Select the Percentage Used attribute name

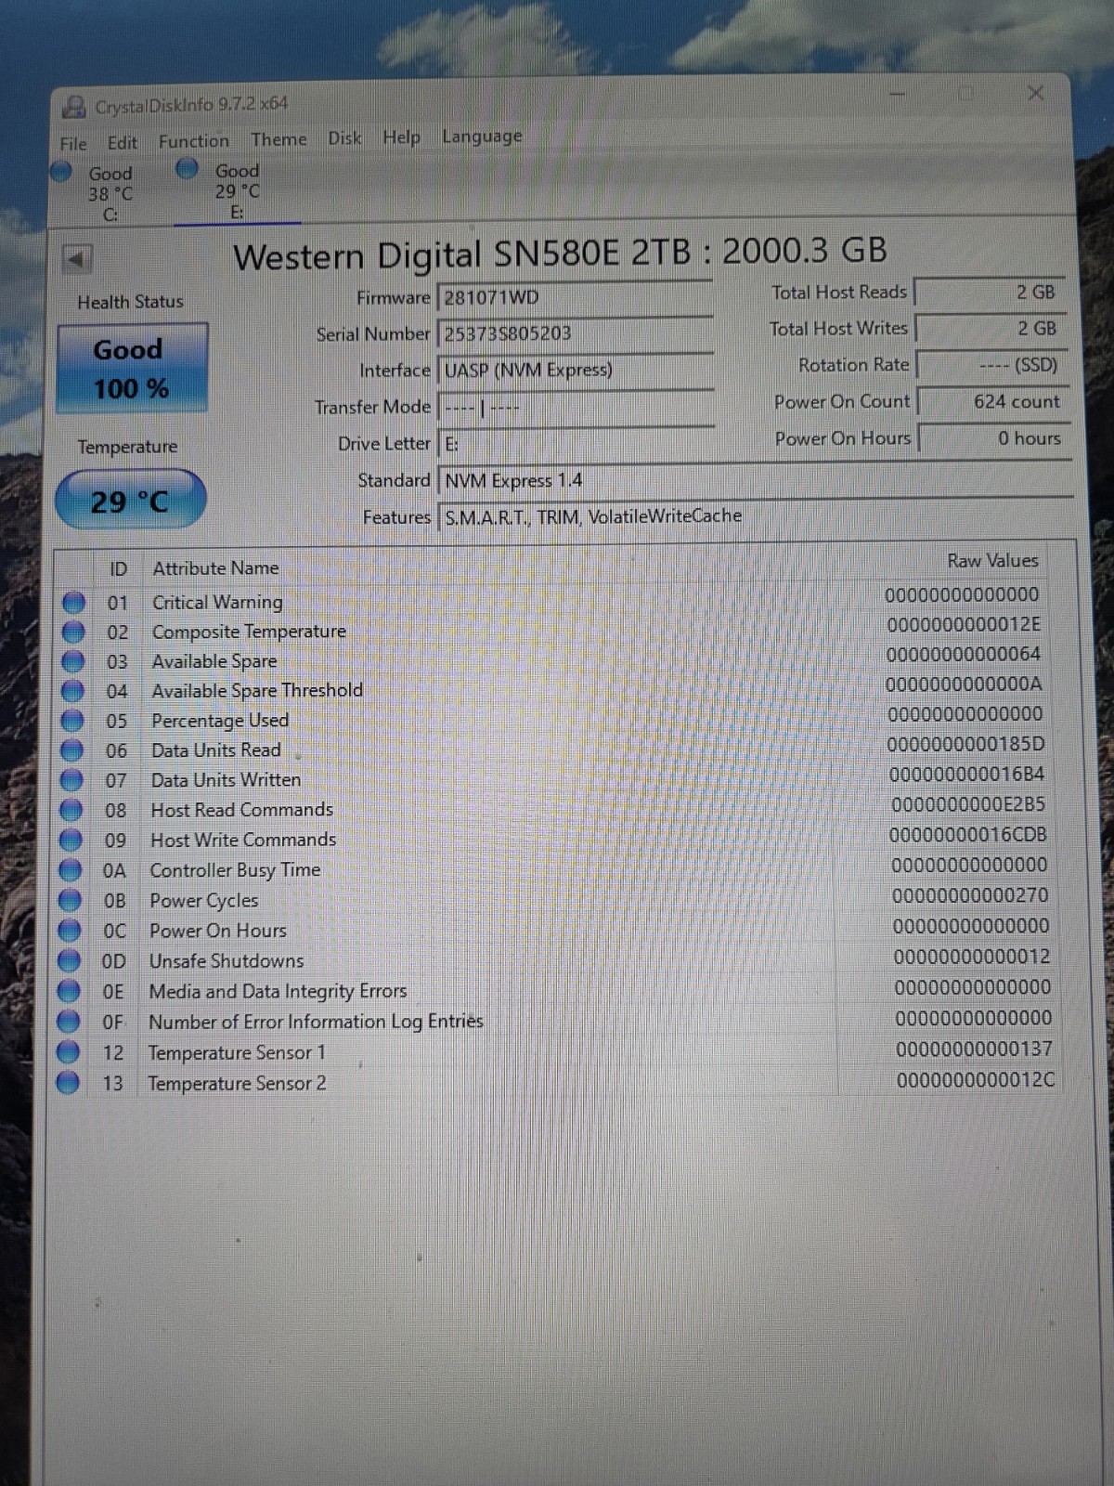coord(220,721)
